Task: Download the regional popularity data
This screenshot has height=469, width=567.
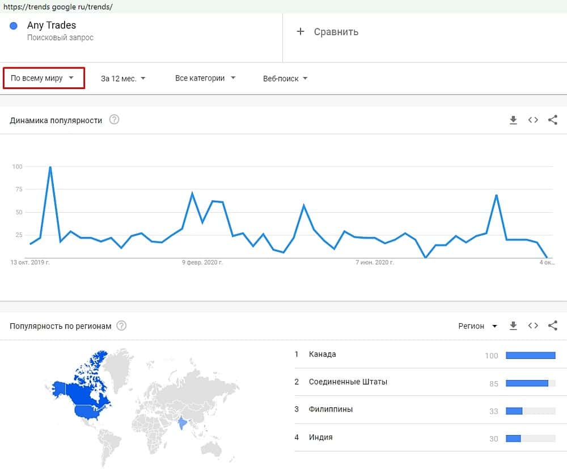Action: pyautogui.click(x=513, y=326)
